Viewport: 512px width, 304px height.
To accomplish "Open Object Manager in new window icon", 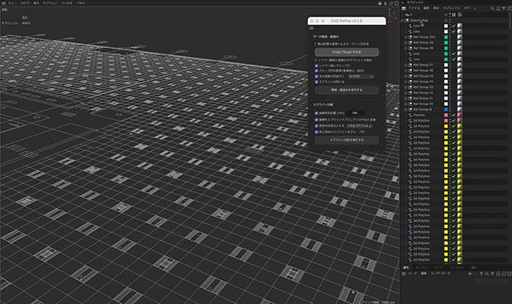I will [509, 8].
